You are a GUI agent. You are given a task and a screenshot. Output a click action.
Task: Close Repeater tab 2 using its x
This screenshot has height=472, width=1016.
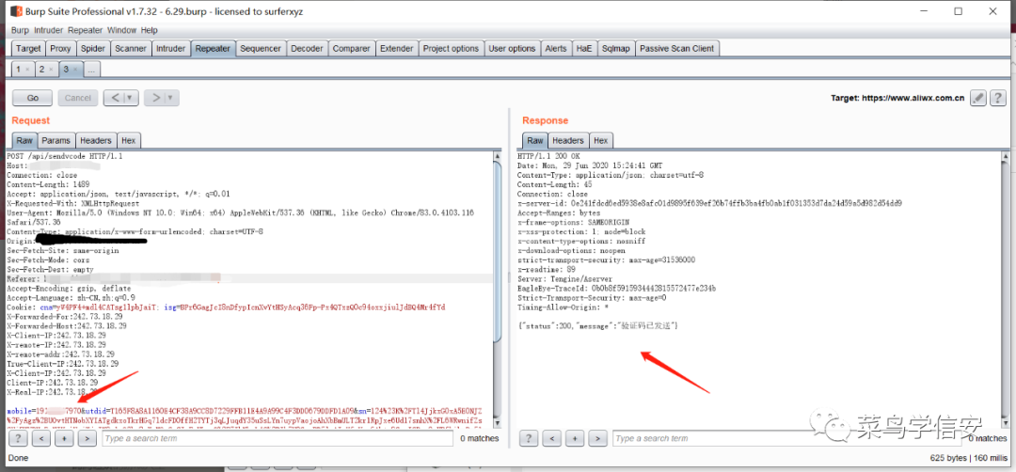coord(51,70)
